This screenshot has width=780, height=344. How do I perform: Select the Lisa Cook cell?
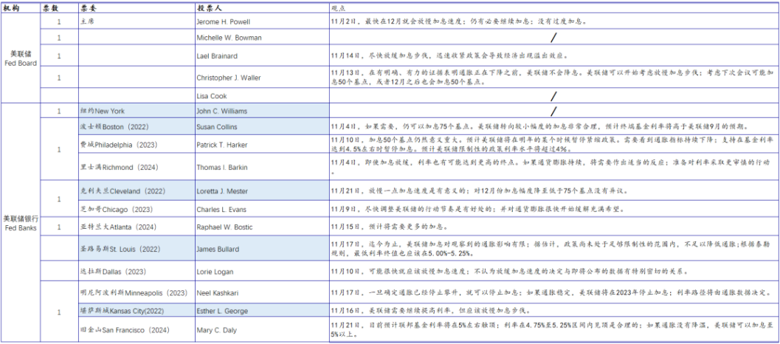click(262, 95)
